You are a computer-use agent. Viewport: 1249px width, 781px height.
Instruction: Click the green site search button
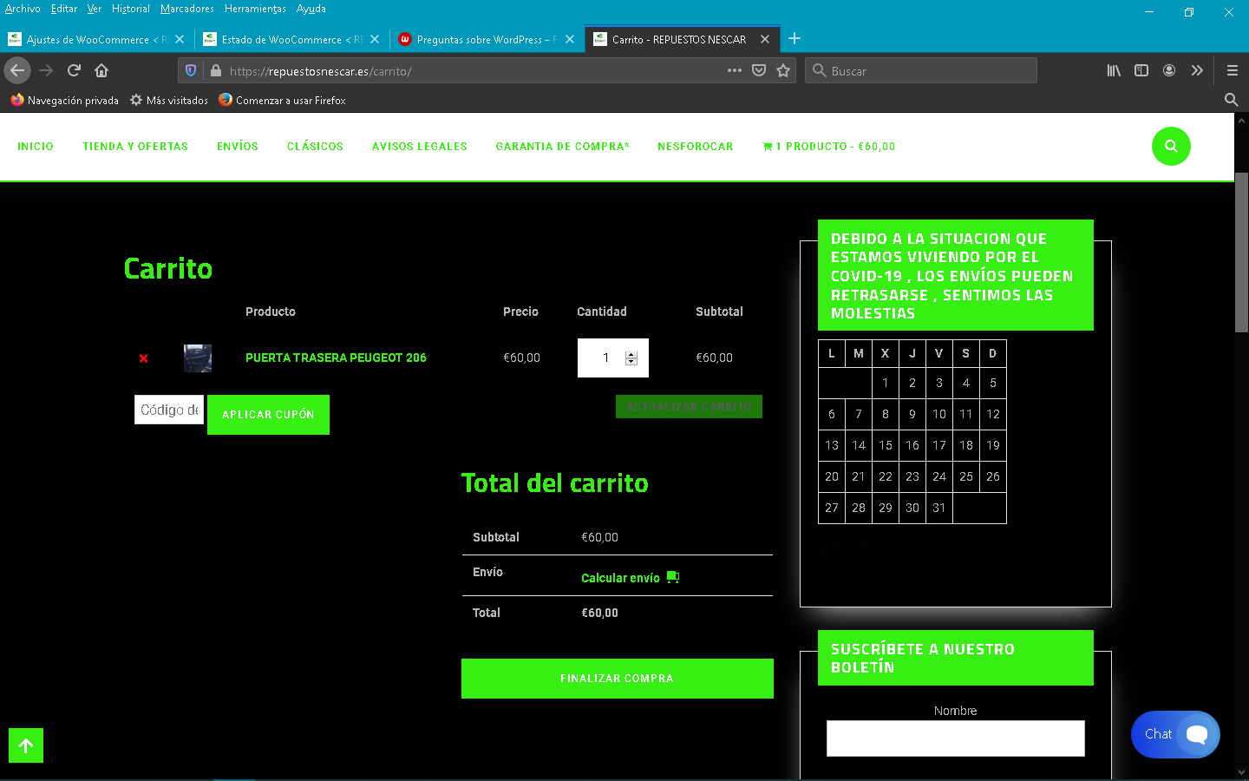tap(1171, 146)
